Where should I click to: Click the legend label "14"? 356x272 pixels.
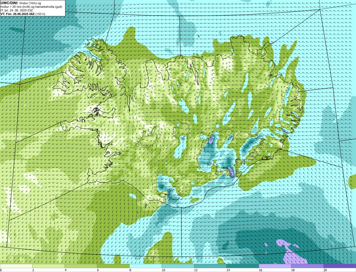228,270
